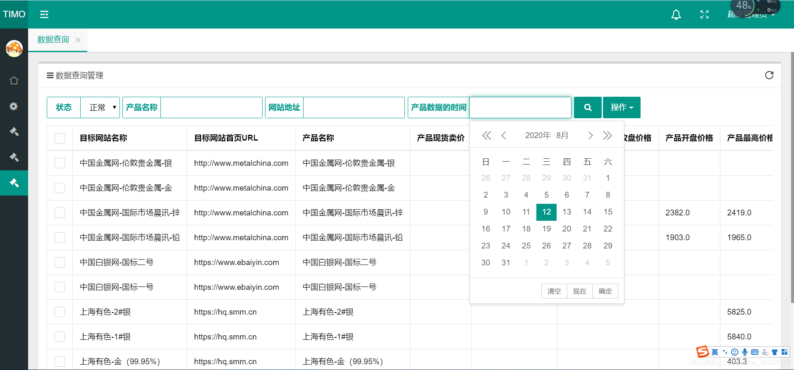Image resolution: width=794 pixels, height=370 pixels.
Task: Click the search magnifier button
Action: click(x=588, y=107)
